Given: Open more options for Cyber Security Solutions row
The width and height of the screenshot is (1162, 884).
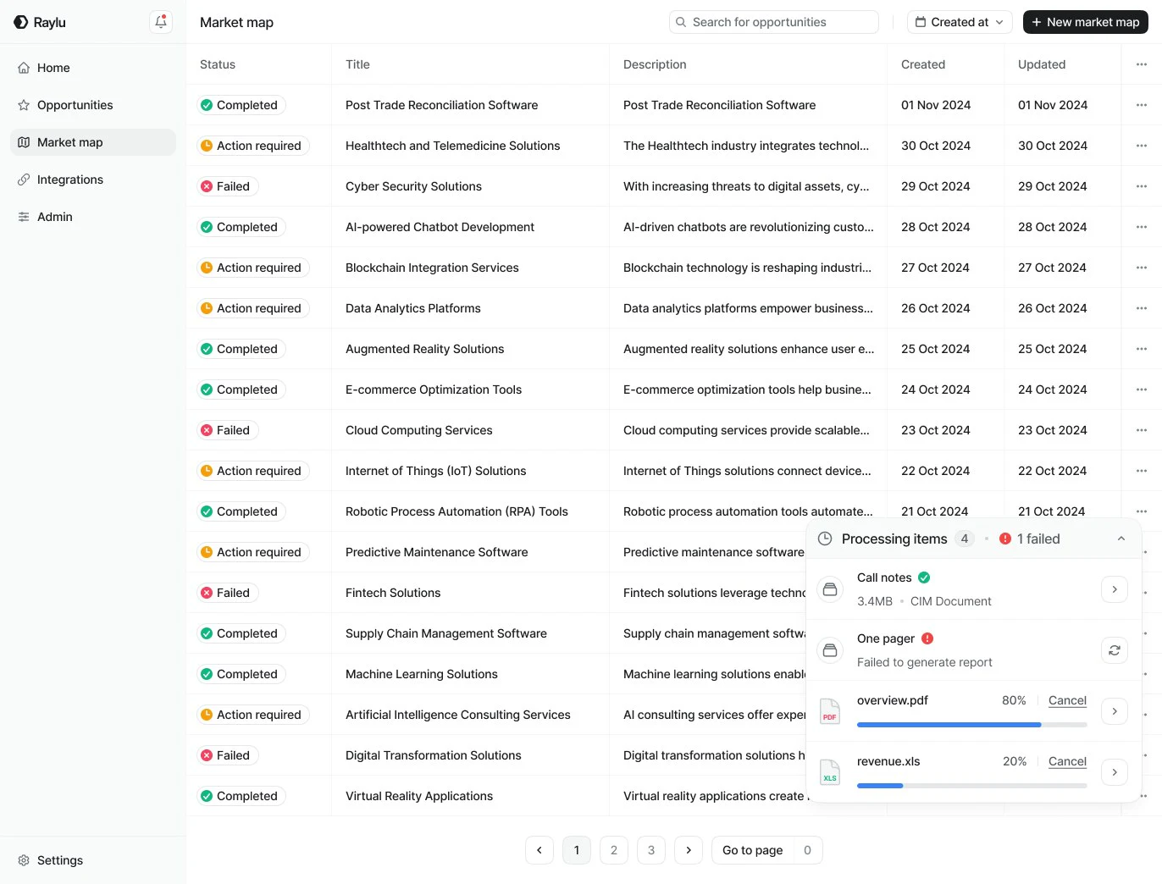Looking at the screenshot, I should click(x=1142, y=186).
